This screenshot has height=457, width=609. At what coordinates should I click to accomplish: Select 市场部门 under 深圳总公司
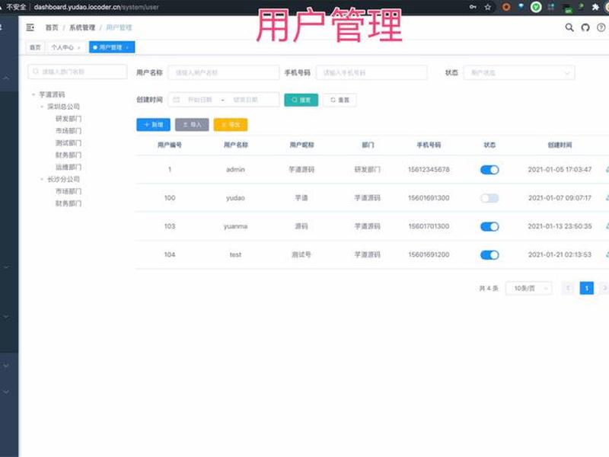click(x=69, y=130)
